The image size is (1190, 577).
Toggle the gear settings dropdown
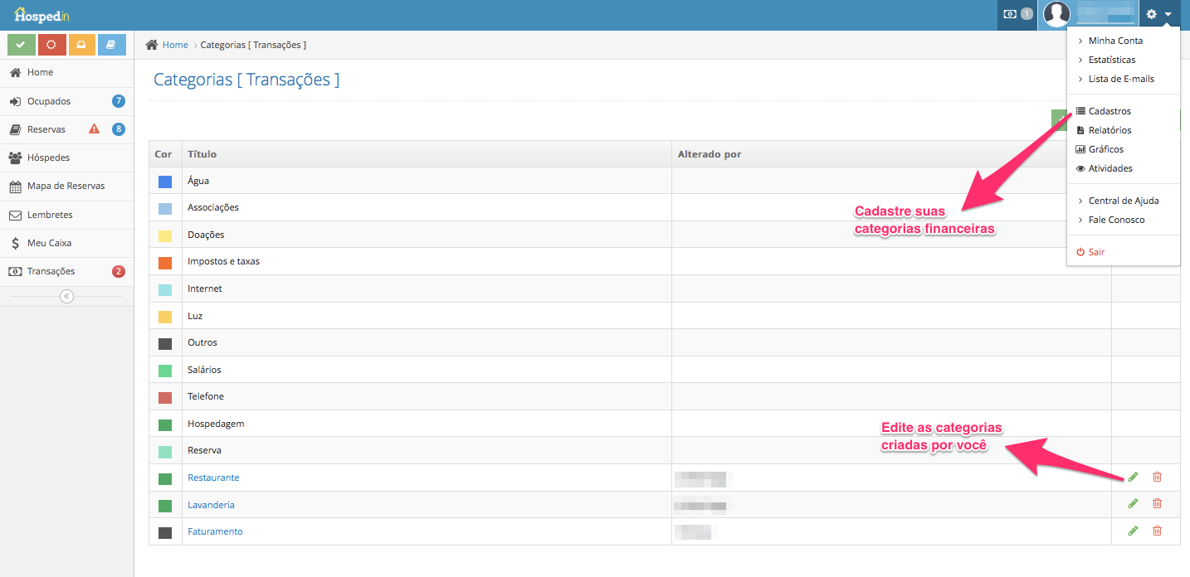click(1158, 14)
